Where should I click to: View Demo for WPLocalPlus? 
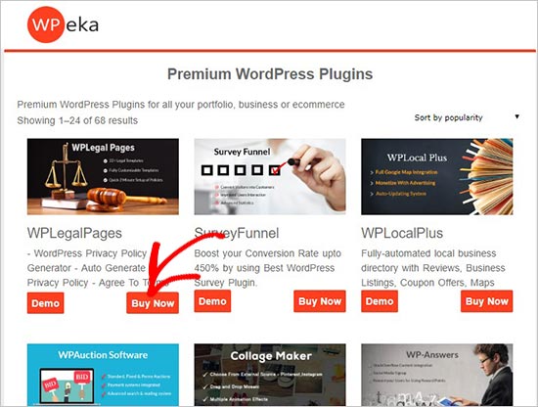tap(380, 301)
